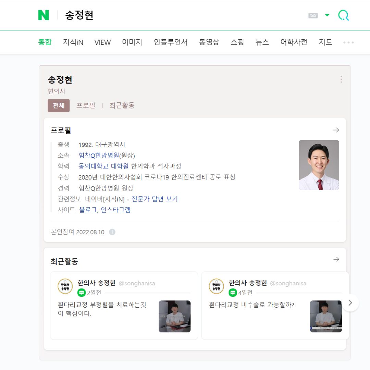Open 프로필 section arrow icon
Screen dimensions: 370x370
pyautogui.click(x=336, y=130)
